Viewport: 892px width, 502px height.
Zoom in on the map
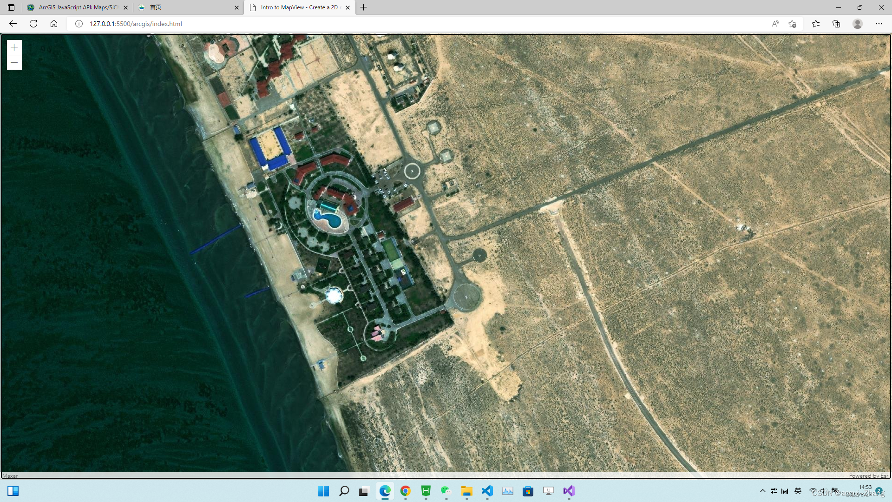tap(14, 47)
